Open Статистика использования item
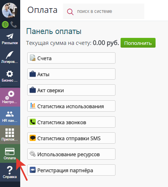 [71, 106]
